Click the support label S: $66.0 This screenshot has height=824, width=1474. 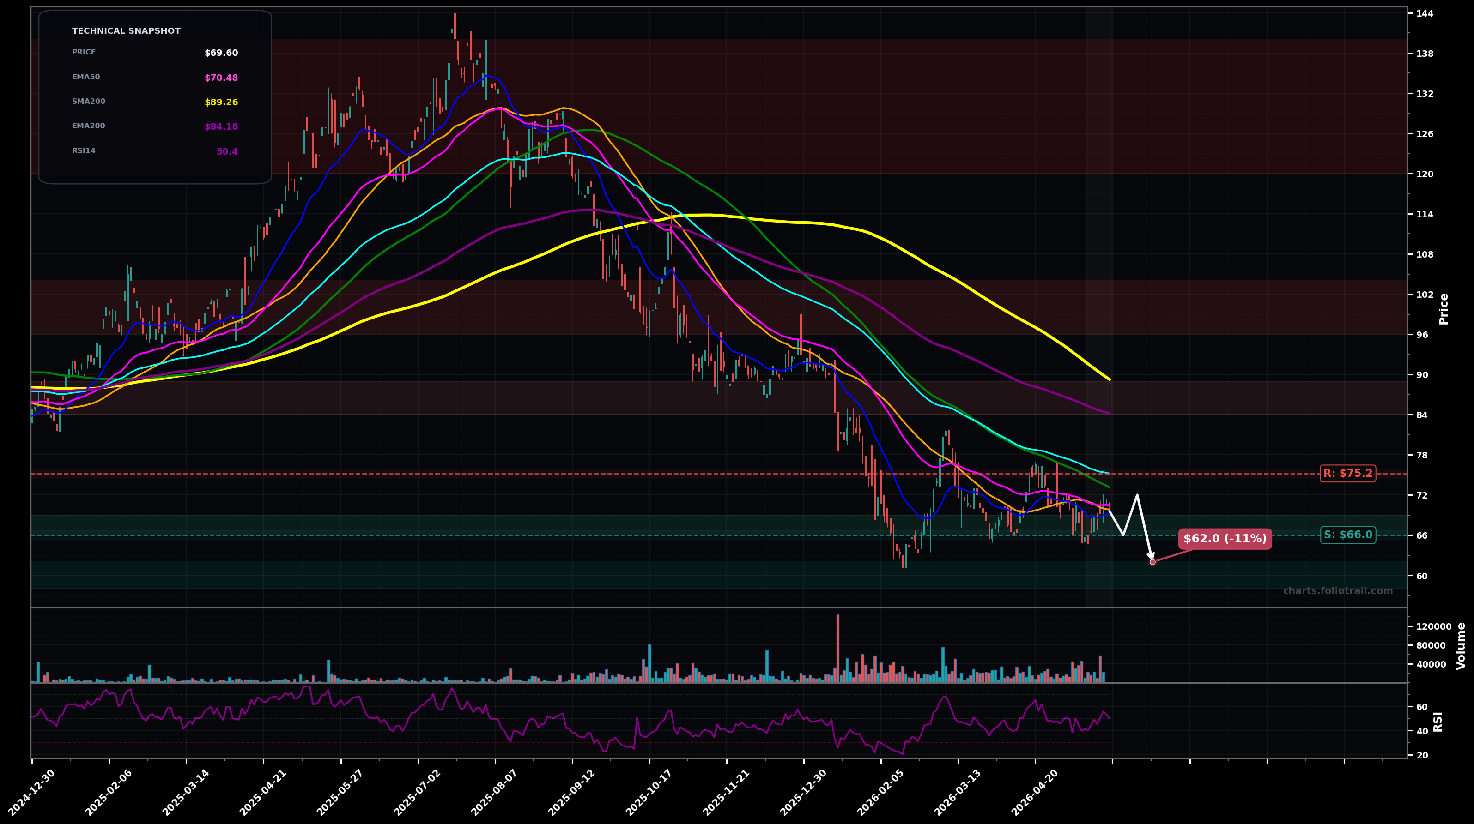(x=1347, y=535)
